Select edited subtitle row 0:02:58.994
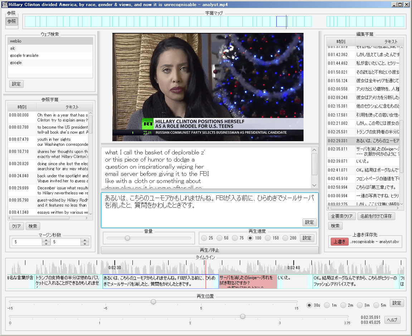The width and height of the screenshot is (412, 336). pos(363,187)
